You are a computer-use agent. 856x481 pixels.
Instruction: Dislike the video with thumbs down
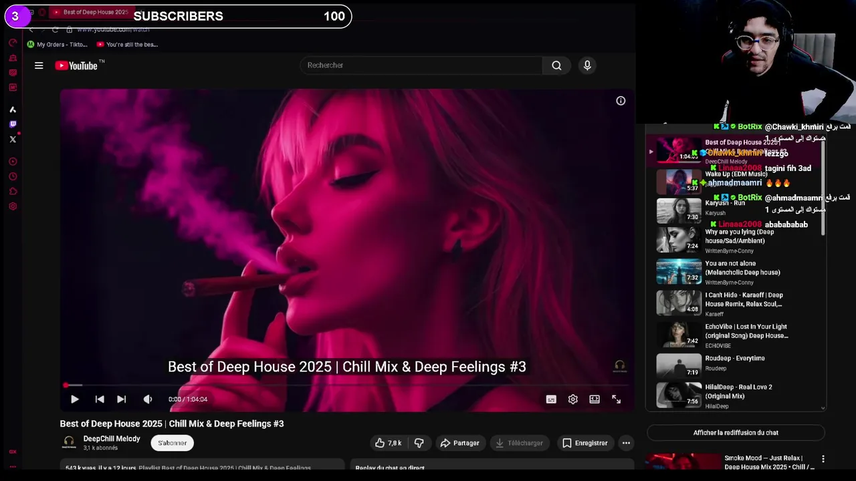click(419, 443)
